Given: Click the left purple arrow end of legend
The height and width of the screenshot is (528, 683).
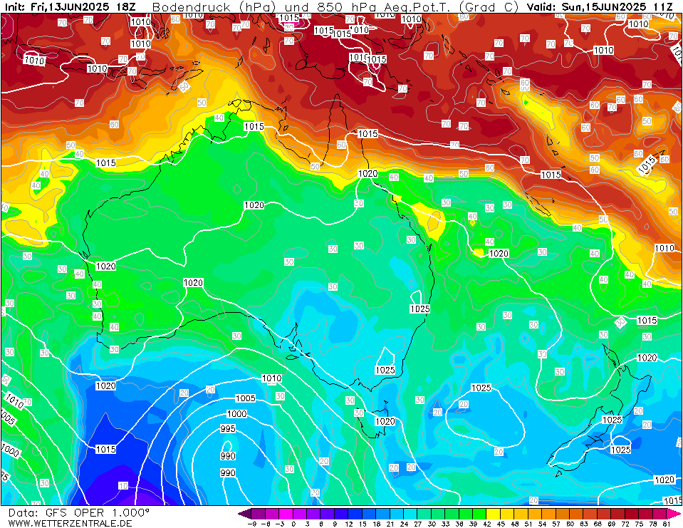Looking at the screenshot, I should [x=245, y=514].
